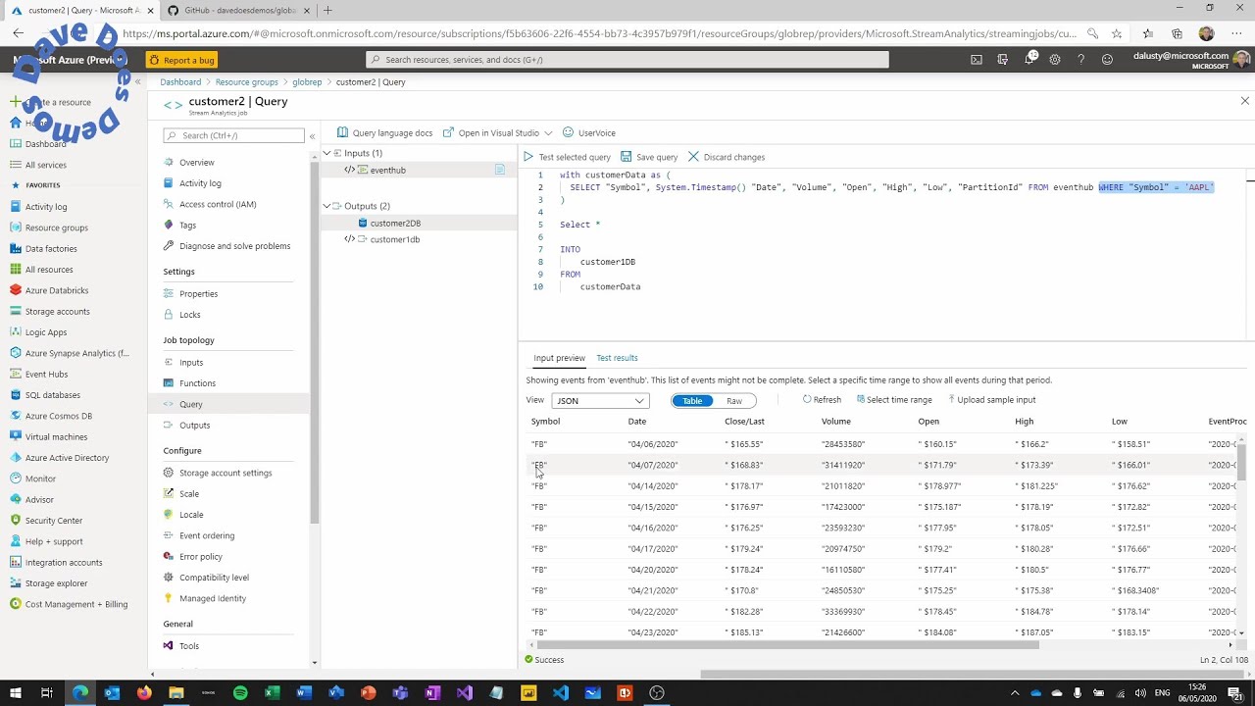Open Outputs under Job topology
This screenshot has width=1255, height=706.
click(194, 426)
